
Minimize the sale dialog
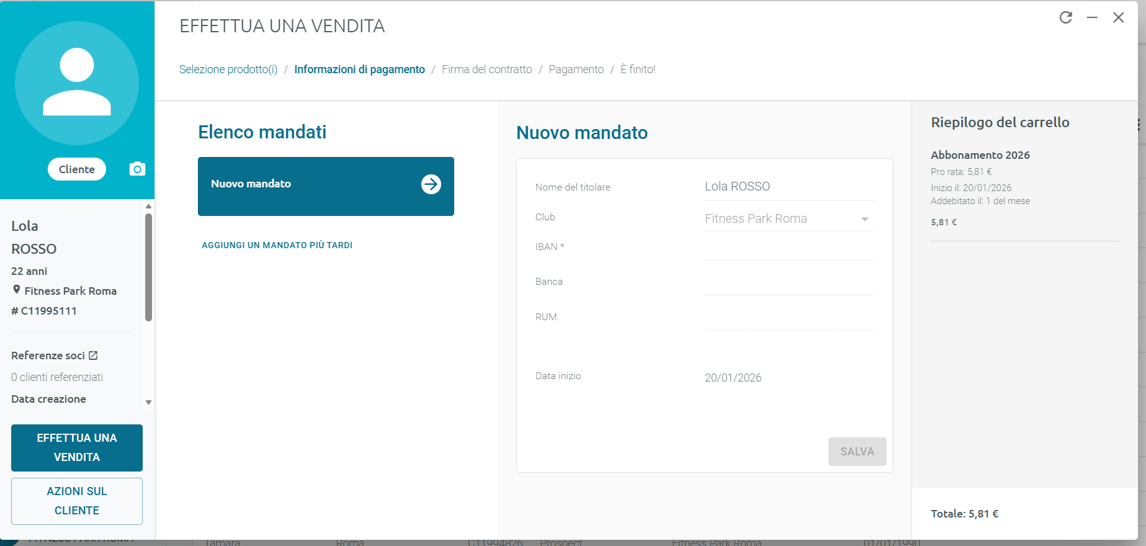coord(1092,17)
